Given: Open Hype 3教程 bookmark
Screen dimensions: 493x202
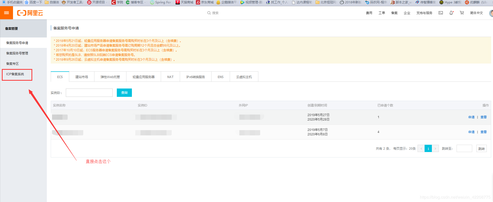Looking at the screenshot, I should coord(450,2).
